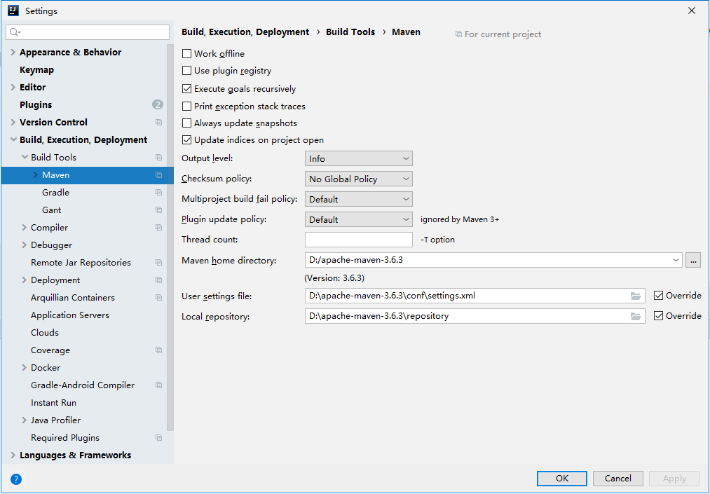Expand the Maven subtree arrow
The image size is (710, 494).
(35, 174)
